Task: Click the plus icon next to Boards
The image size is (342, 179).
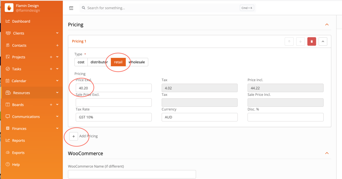Action: point(51,105)
